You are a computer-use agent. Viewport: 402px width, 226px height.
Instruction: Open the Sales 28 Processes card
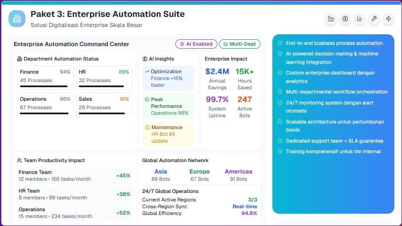point(104,105)
